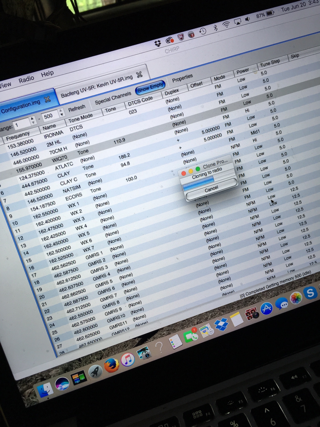Select the GMRS 1 channel name
Viewport: 320px width, 427px height.
pyautogui.click(x=94, y=256)
